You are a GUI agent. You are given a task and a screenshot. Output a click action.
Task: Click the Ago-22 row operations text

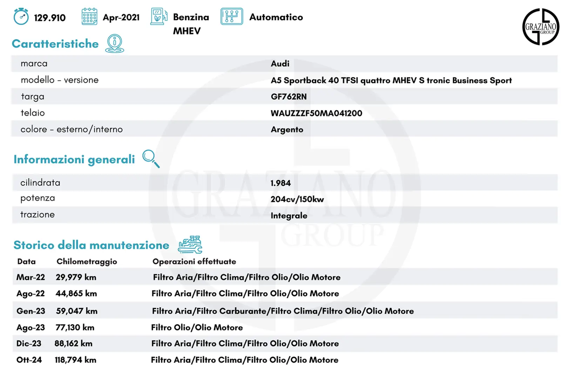245,293
